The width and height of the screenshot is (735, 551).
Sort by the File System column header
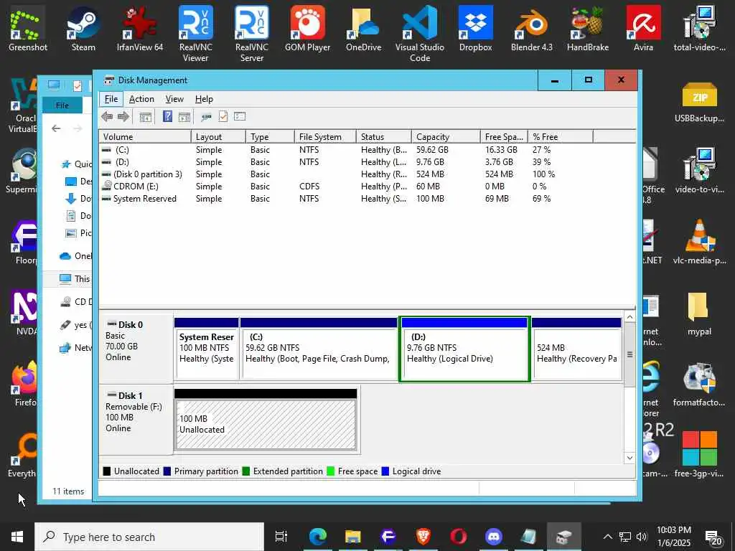(325, 137)
